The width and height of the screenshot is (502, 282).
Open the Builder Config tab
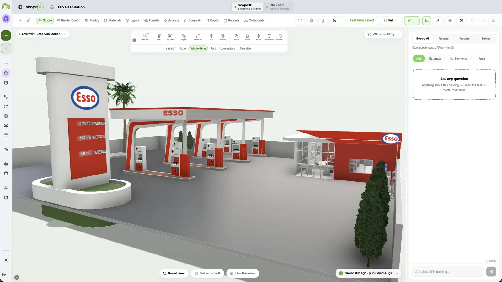[68, 20]
